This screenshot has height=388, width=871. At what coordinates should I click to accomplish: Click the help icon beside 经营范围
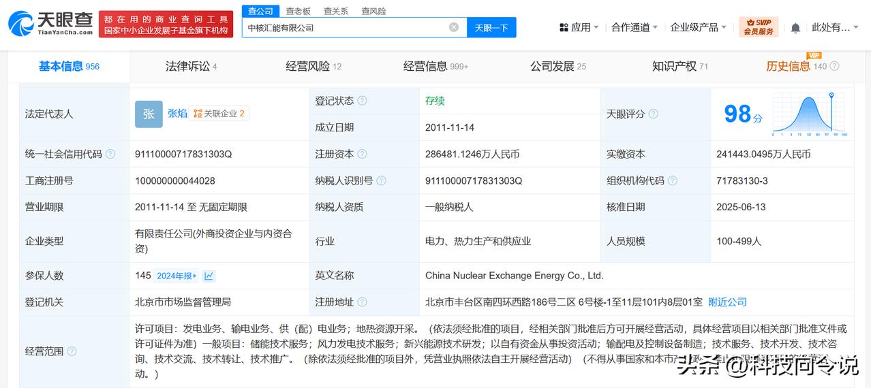point(72,351)
